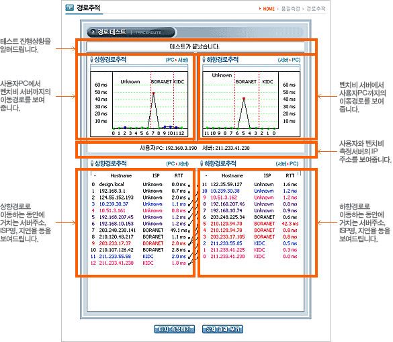
Task: Open the 품질측정 breadcrumb link
Action: [290, 9]
